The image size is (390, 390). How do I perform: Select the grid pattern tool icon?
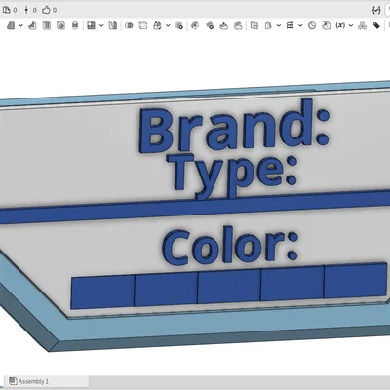click(92, 25)
